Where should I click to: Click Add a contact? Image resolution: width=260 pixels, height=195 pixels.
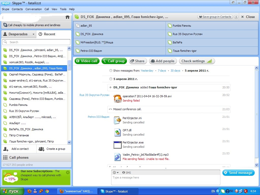click(x=19, y=149)
